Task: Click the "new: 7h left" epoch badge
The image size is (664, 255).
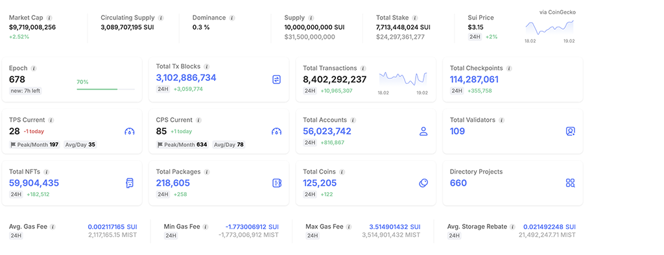Action: coord(25,91)
